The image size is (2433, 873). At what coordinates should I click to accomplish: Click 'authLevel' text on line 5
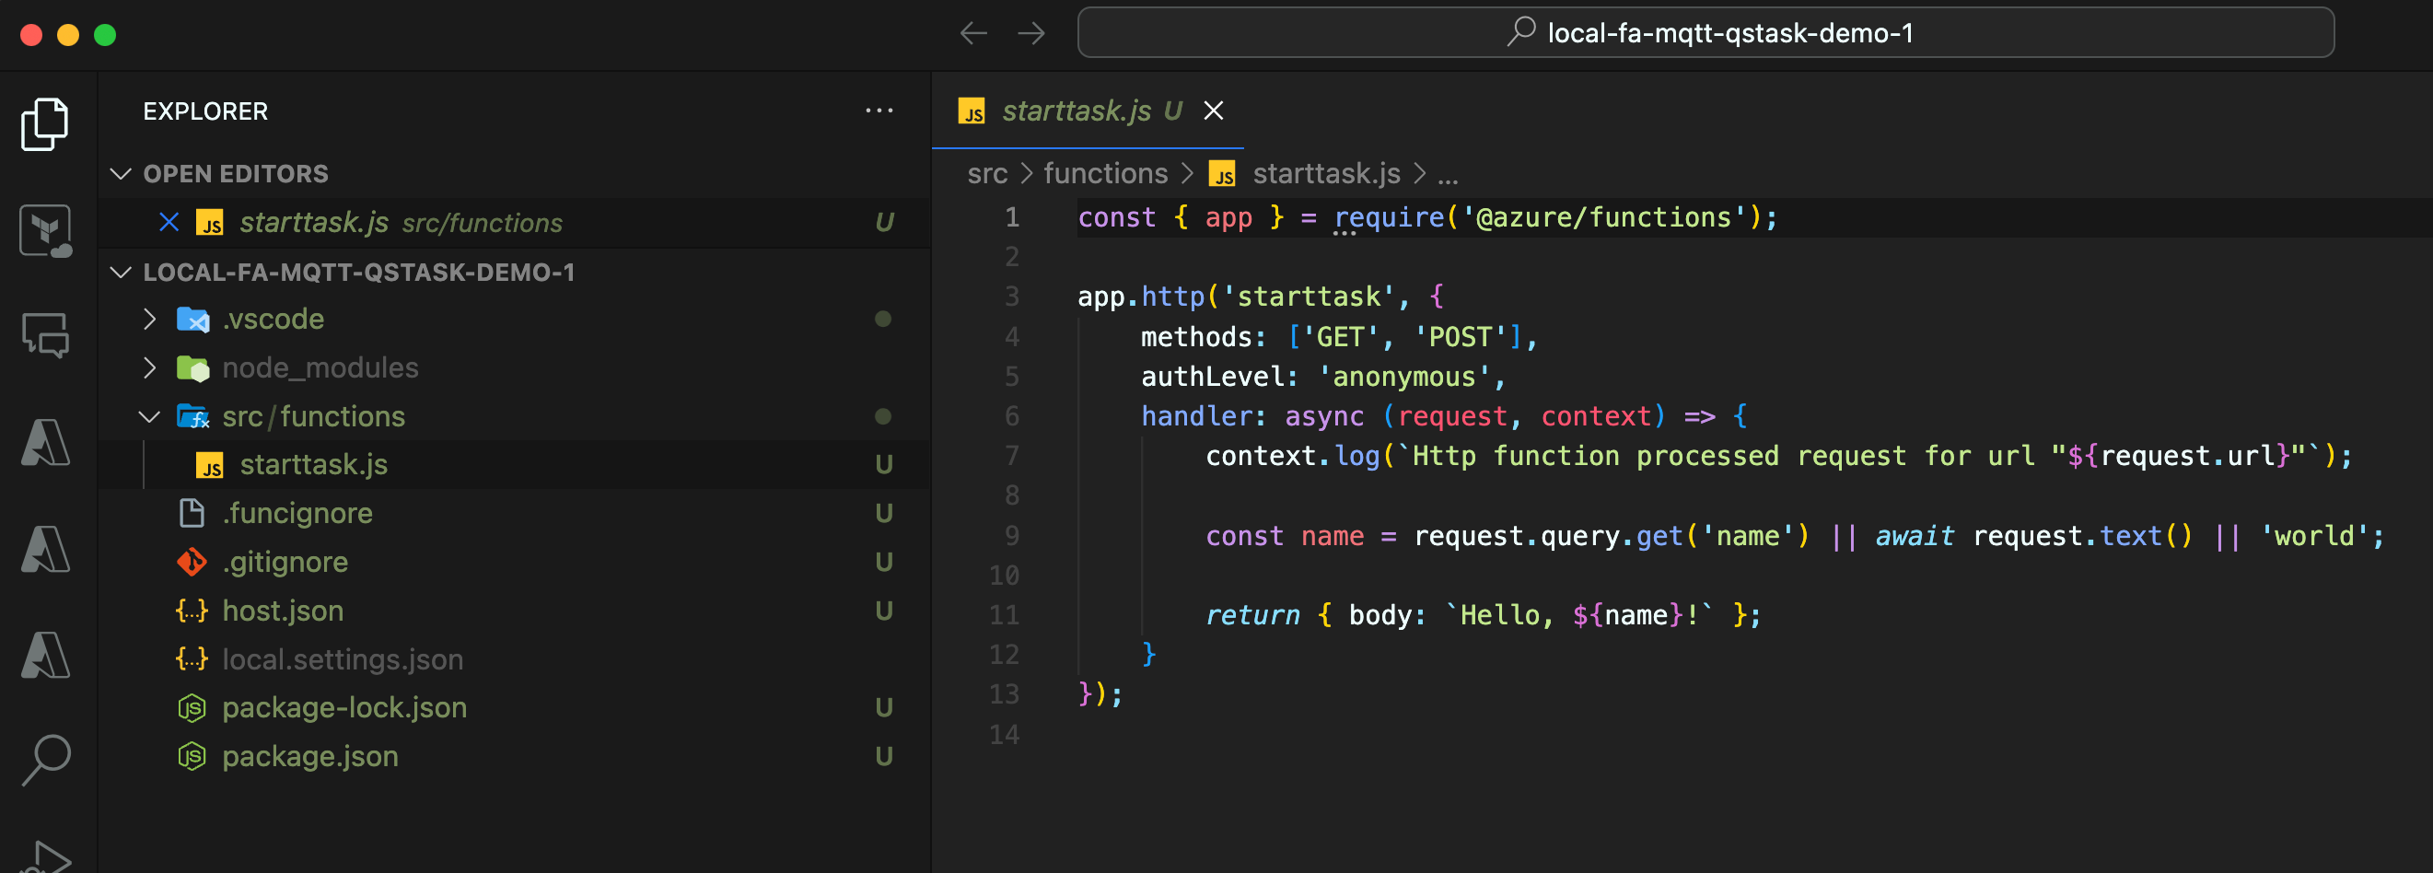click(x=1213, y=377)
